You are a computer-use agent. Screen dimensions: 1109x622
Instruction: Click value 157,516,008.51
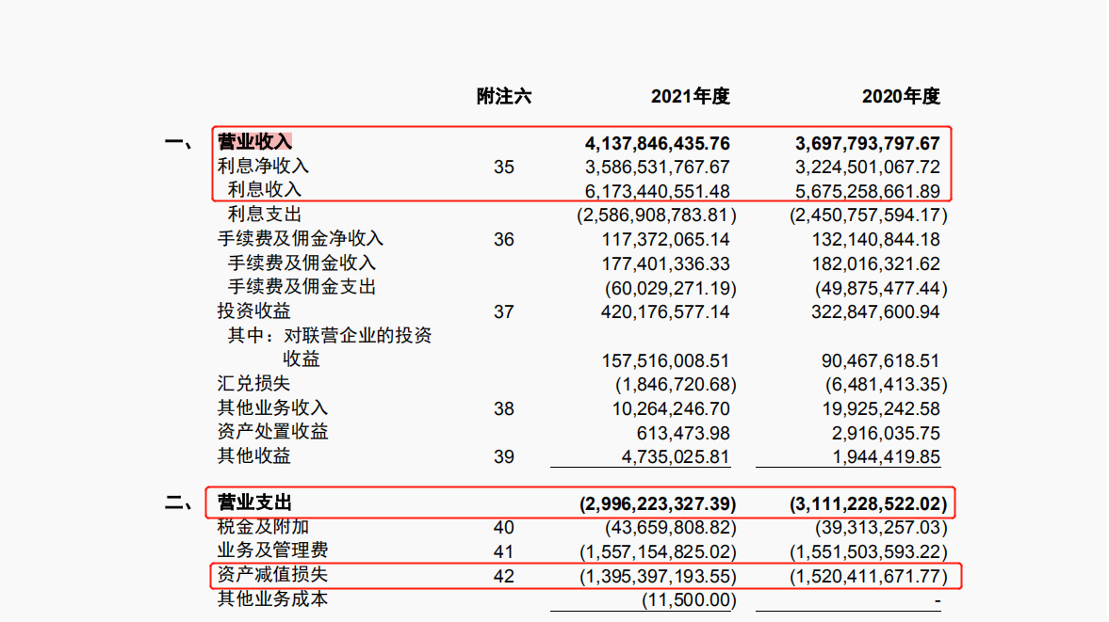665,360
